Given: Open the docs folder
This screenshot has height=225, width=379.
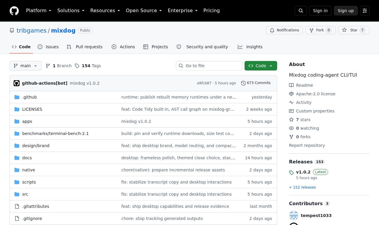Looking at the screenshot, I should coord(27,158).
